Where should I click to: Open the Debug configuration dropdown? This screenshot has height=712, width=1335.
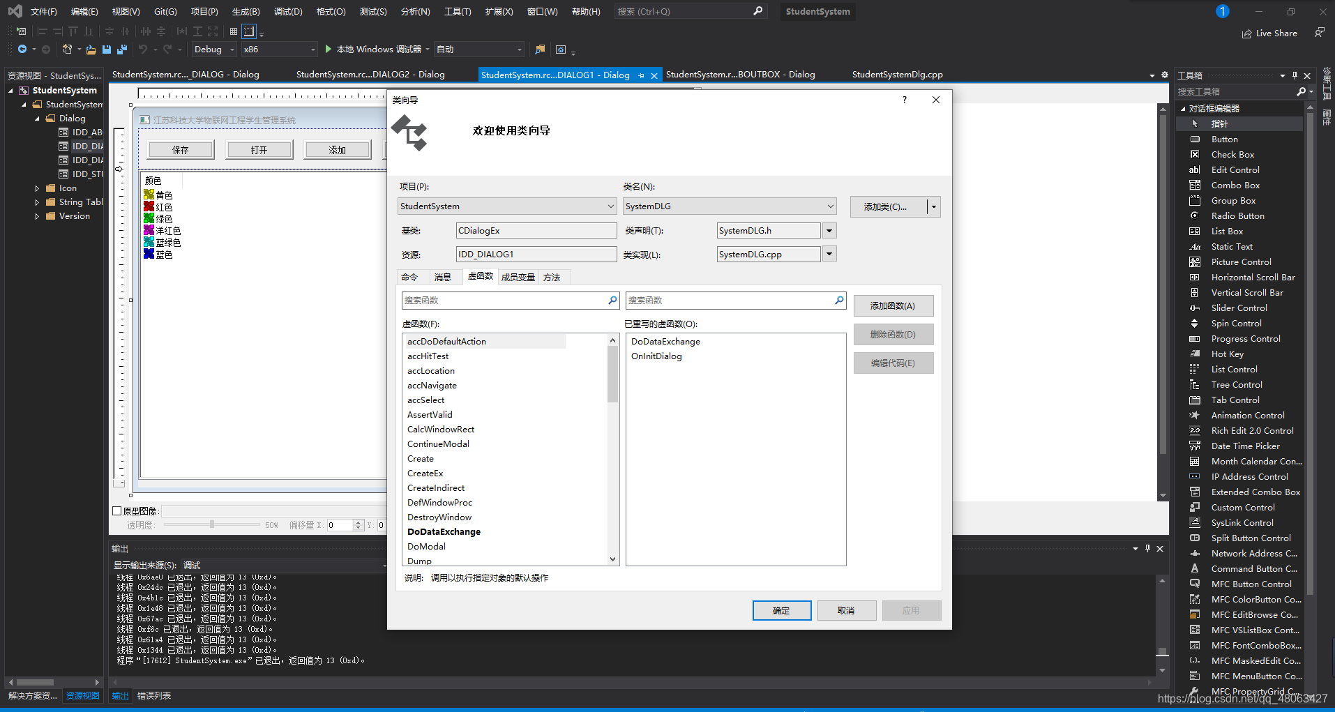click(x=215, y=50)
